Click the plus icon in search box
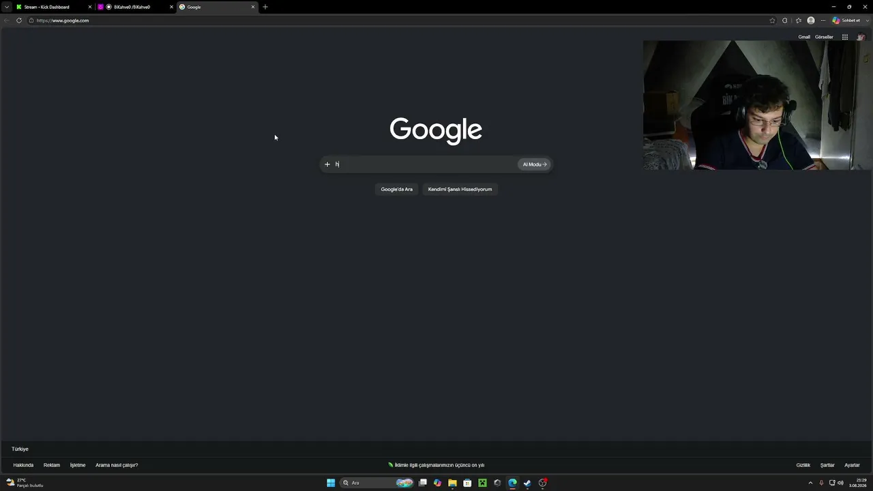Screen dimensions: 873x491 (327, 164)
